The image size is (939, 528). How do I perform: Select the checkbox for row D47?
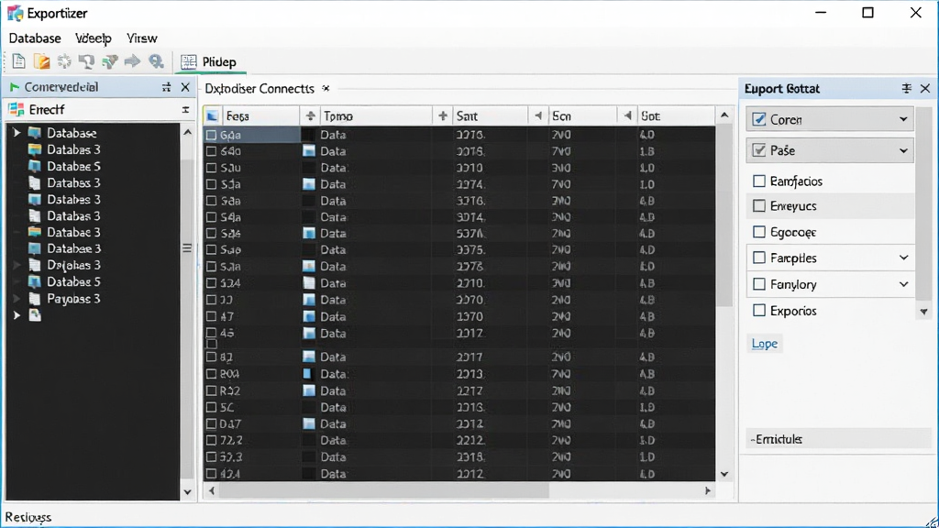(x=212, y=423)
